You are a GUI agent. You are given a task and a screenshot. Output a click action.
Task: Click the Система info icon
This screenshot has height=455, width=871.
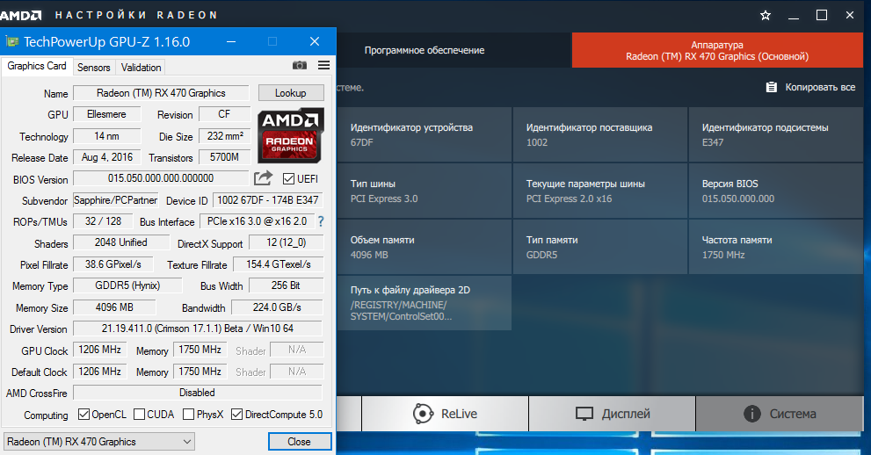coord(752,414)
